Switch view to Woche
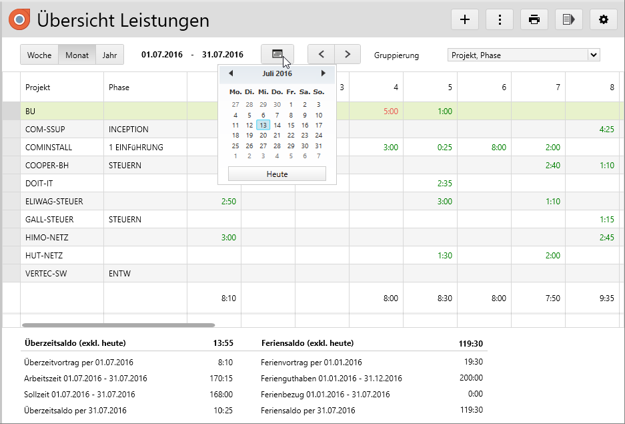This screenshot has height=424, width=625. (39, 55)
